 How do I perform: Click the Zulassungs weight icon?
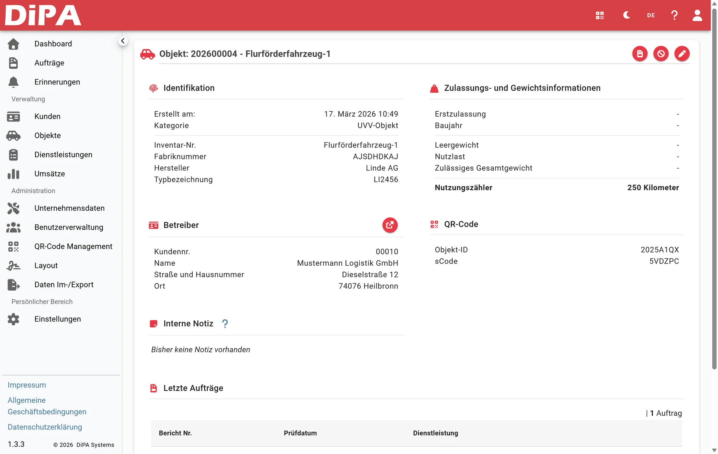[x=434, y=89]
